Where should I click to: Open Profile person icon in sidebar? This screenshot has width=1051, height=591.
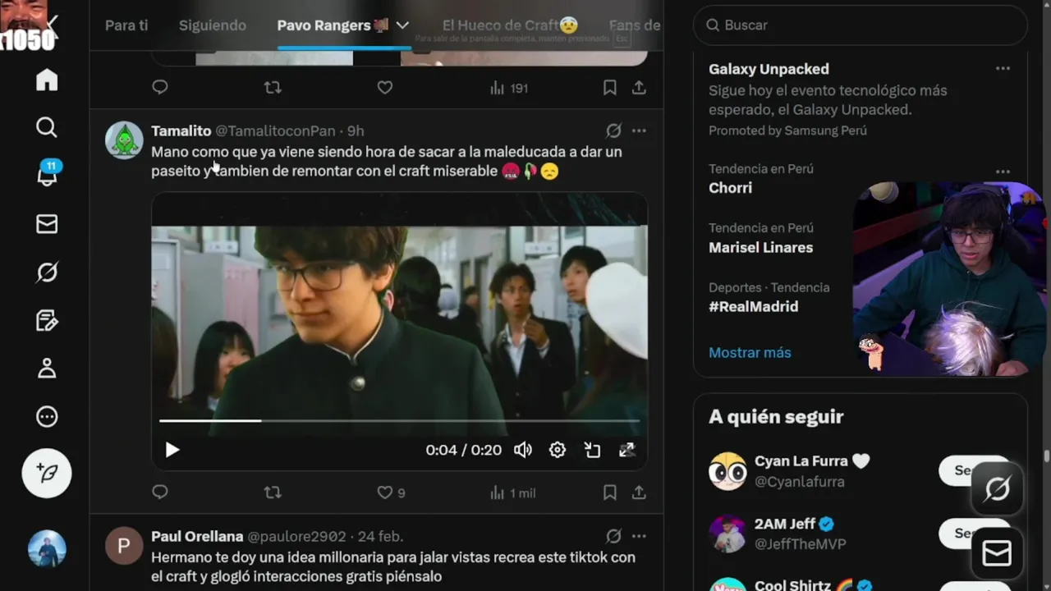pos(47,368)
